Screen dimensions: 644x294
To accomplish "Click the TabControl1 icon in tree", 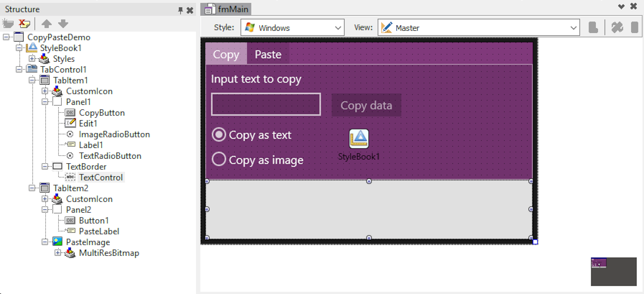I will [x=32, y=70].
